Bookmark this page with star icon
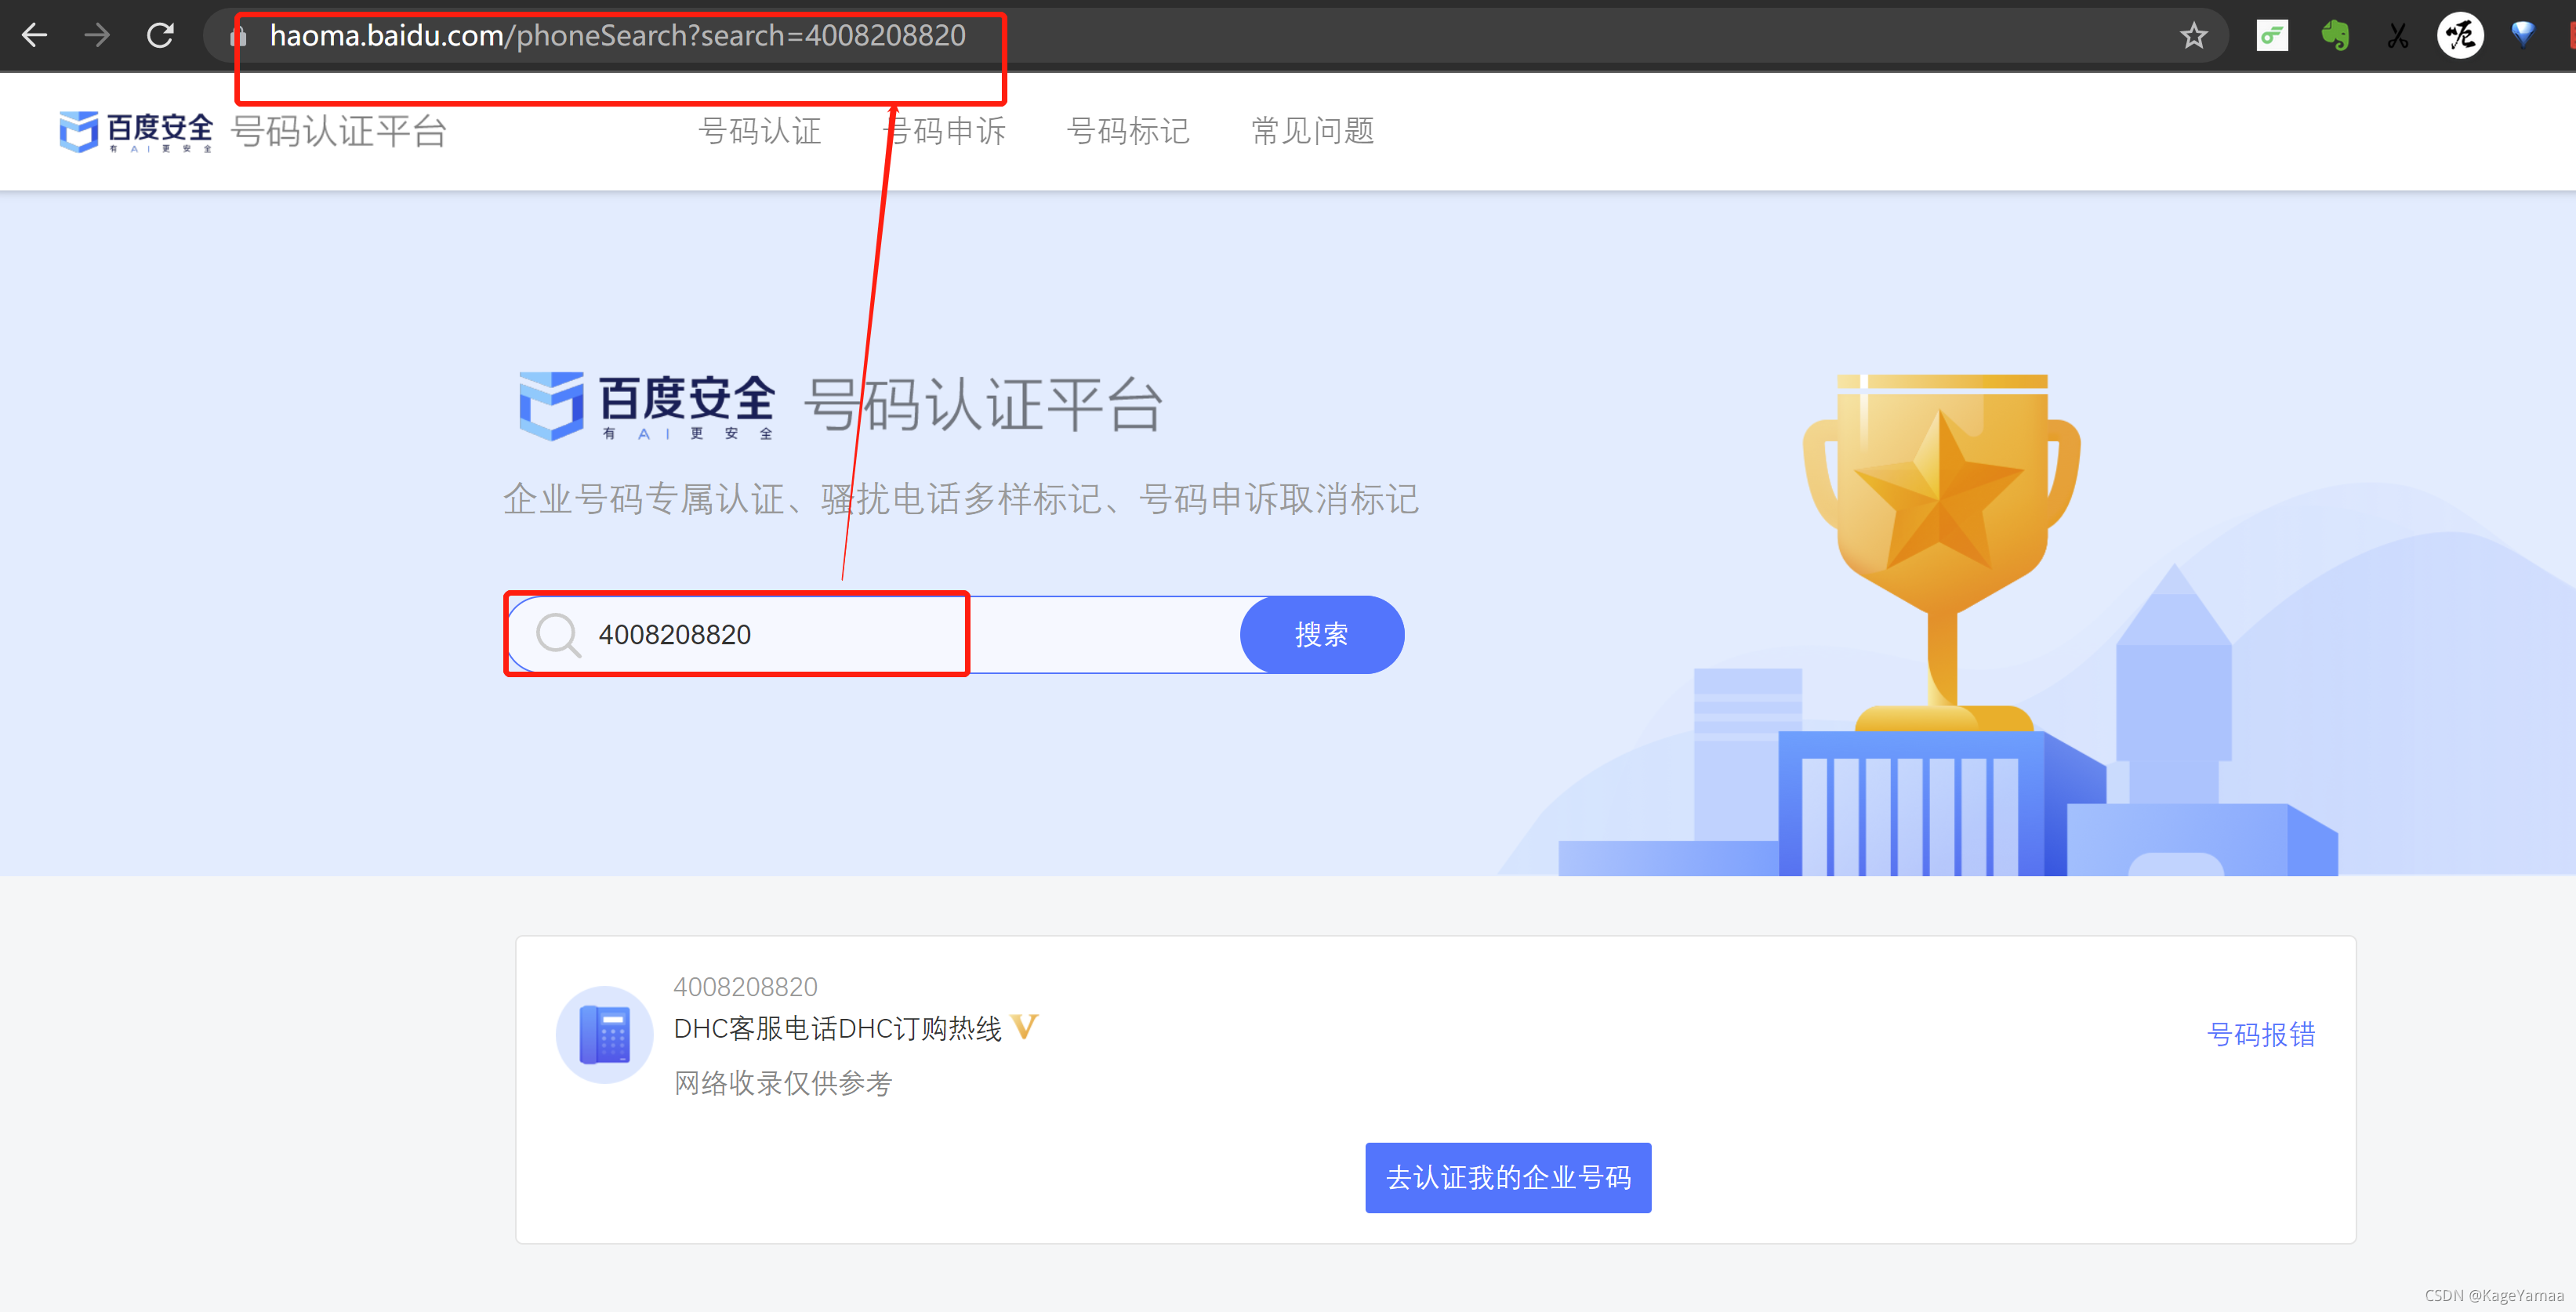This screenshot has width=2576, height=1312. tap(2193, 36)
